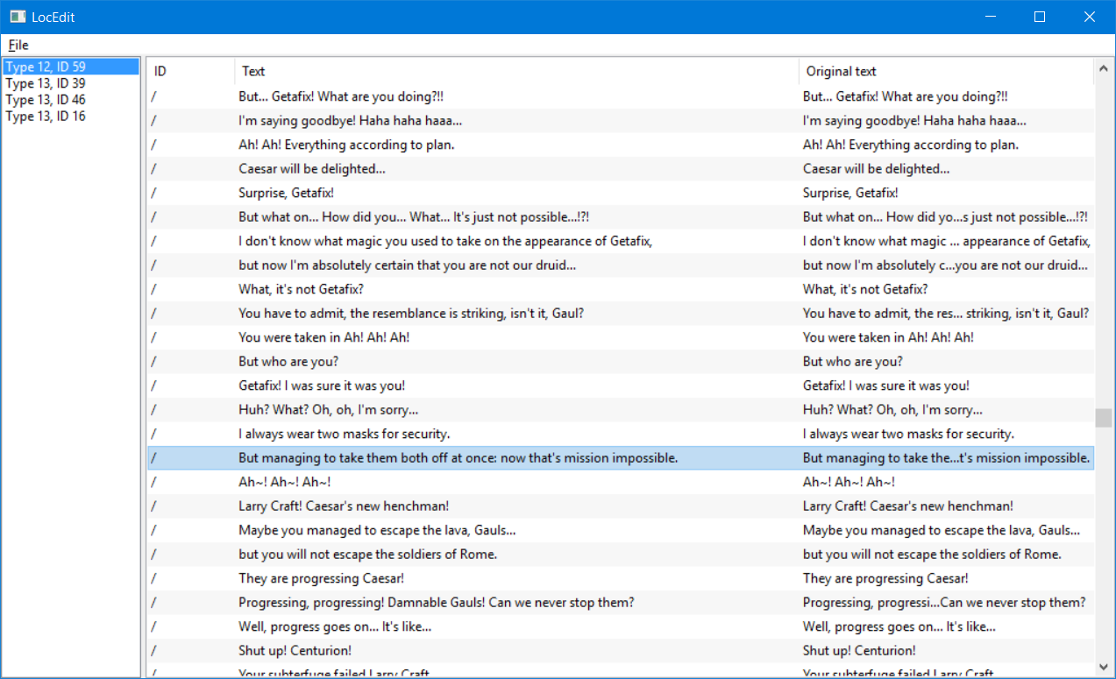Screen dimensions: 1116x679
Task: Click ID slash in 'Shut up! Centurion!' row
Action: coord(153,650)
